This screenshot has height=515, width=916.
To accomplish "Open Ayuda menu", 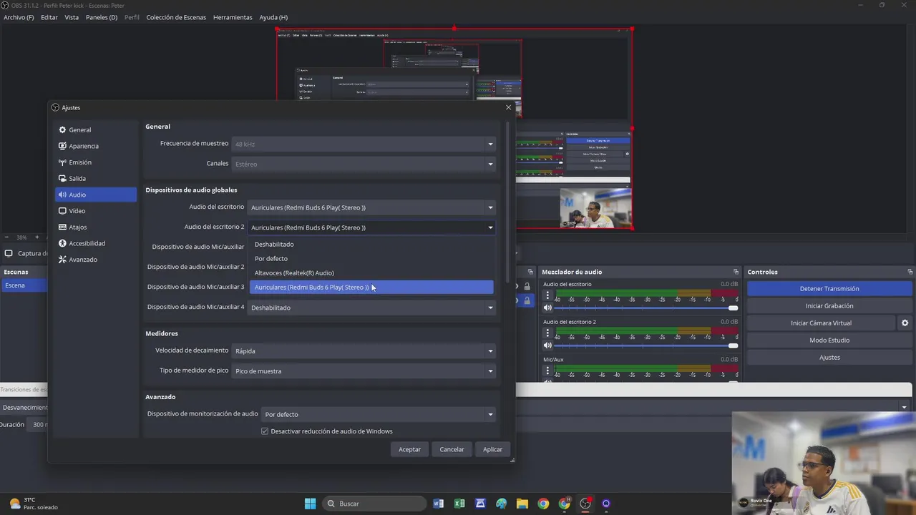I will click(x=273, y=17).
